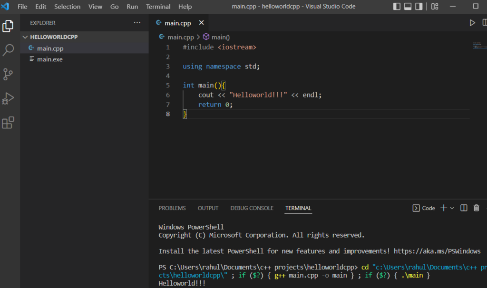The width and height of the screenshot is (487, 288).
Task: Open the Run and Debug view
Action: pyautogui.click(x=8, y=98)
